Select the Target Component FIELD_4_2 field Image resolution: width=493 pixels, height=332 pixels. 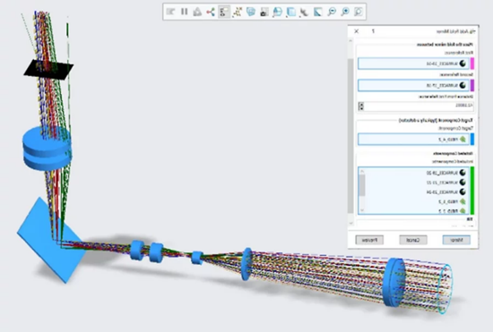413,139
